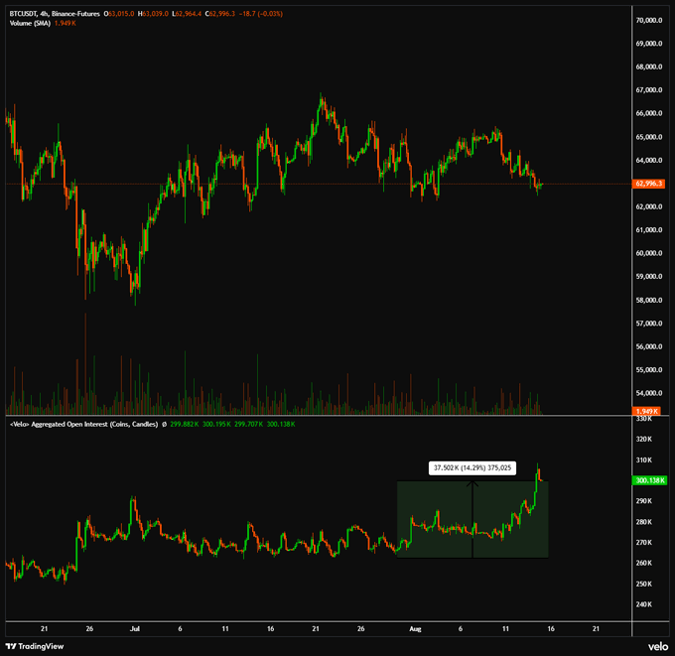Click the orange 1.949K volume axis tag
Screen dimensions: 675x656
coord(646,411)
